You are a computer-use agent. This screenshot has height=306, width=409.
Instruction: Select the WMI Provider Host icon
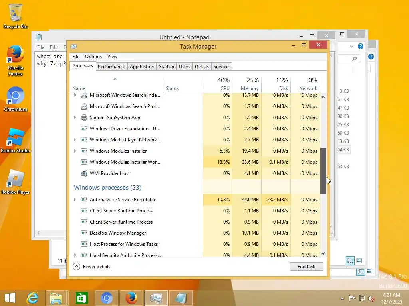(84, 173)
